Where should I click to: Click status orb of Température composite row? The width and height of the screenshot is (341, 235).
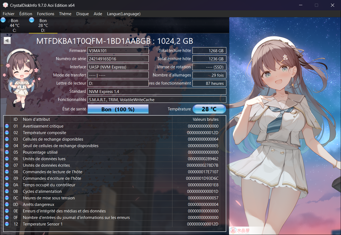tap(7, 132)
